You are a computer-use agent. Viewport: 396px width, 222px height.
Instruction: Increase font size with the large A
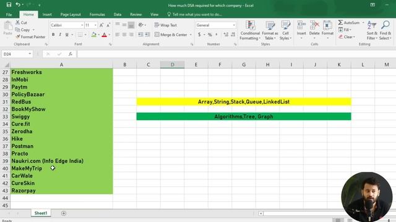pos(101,25)
